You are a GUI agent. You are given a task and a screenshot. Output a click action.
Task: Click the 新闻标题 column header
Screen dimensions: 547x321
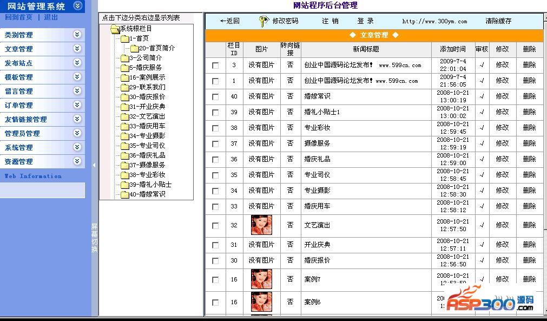pos(366,49)
